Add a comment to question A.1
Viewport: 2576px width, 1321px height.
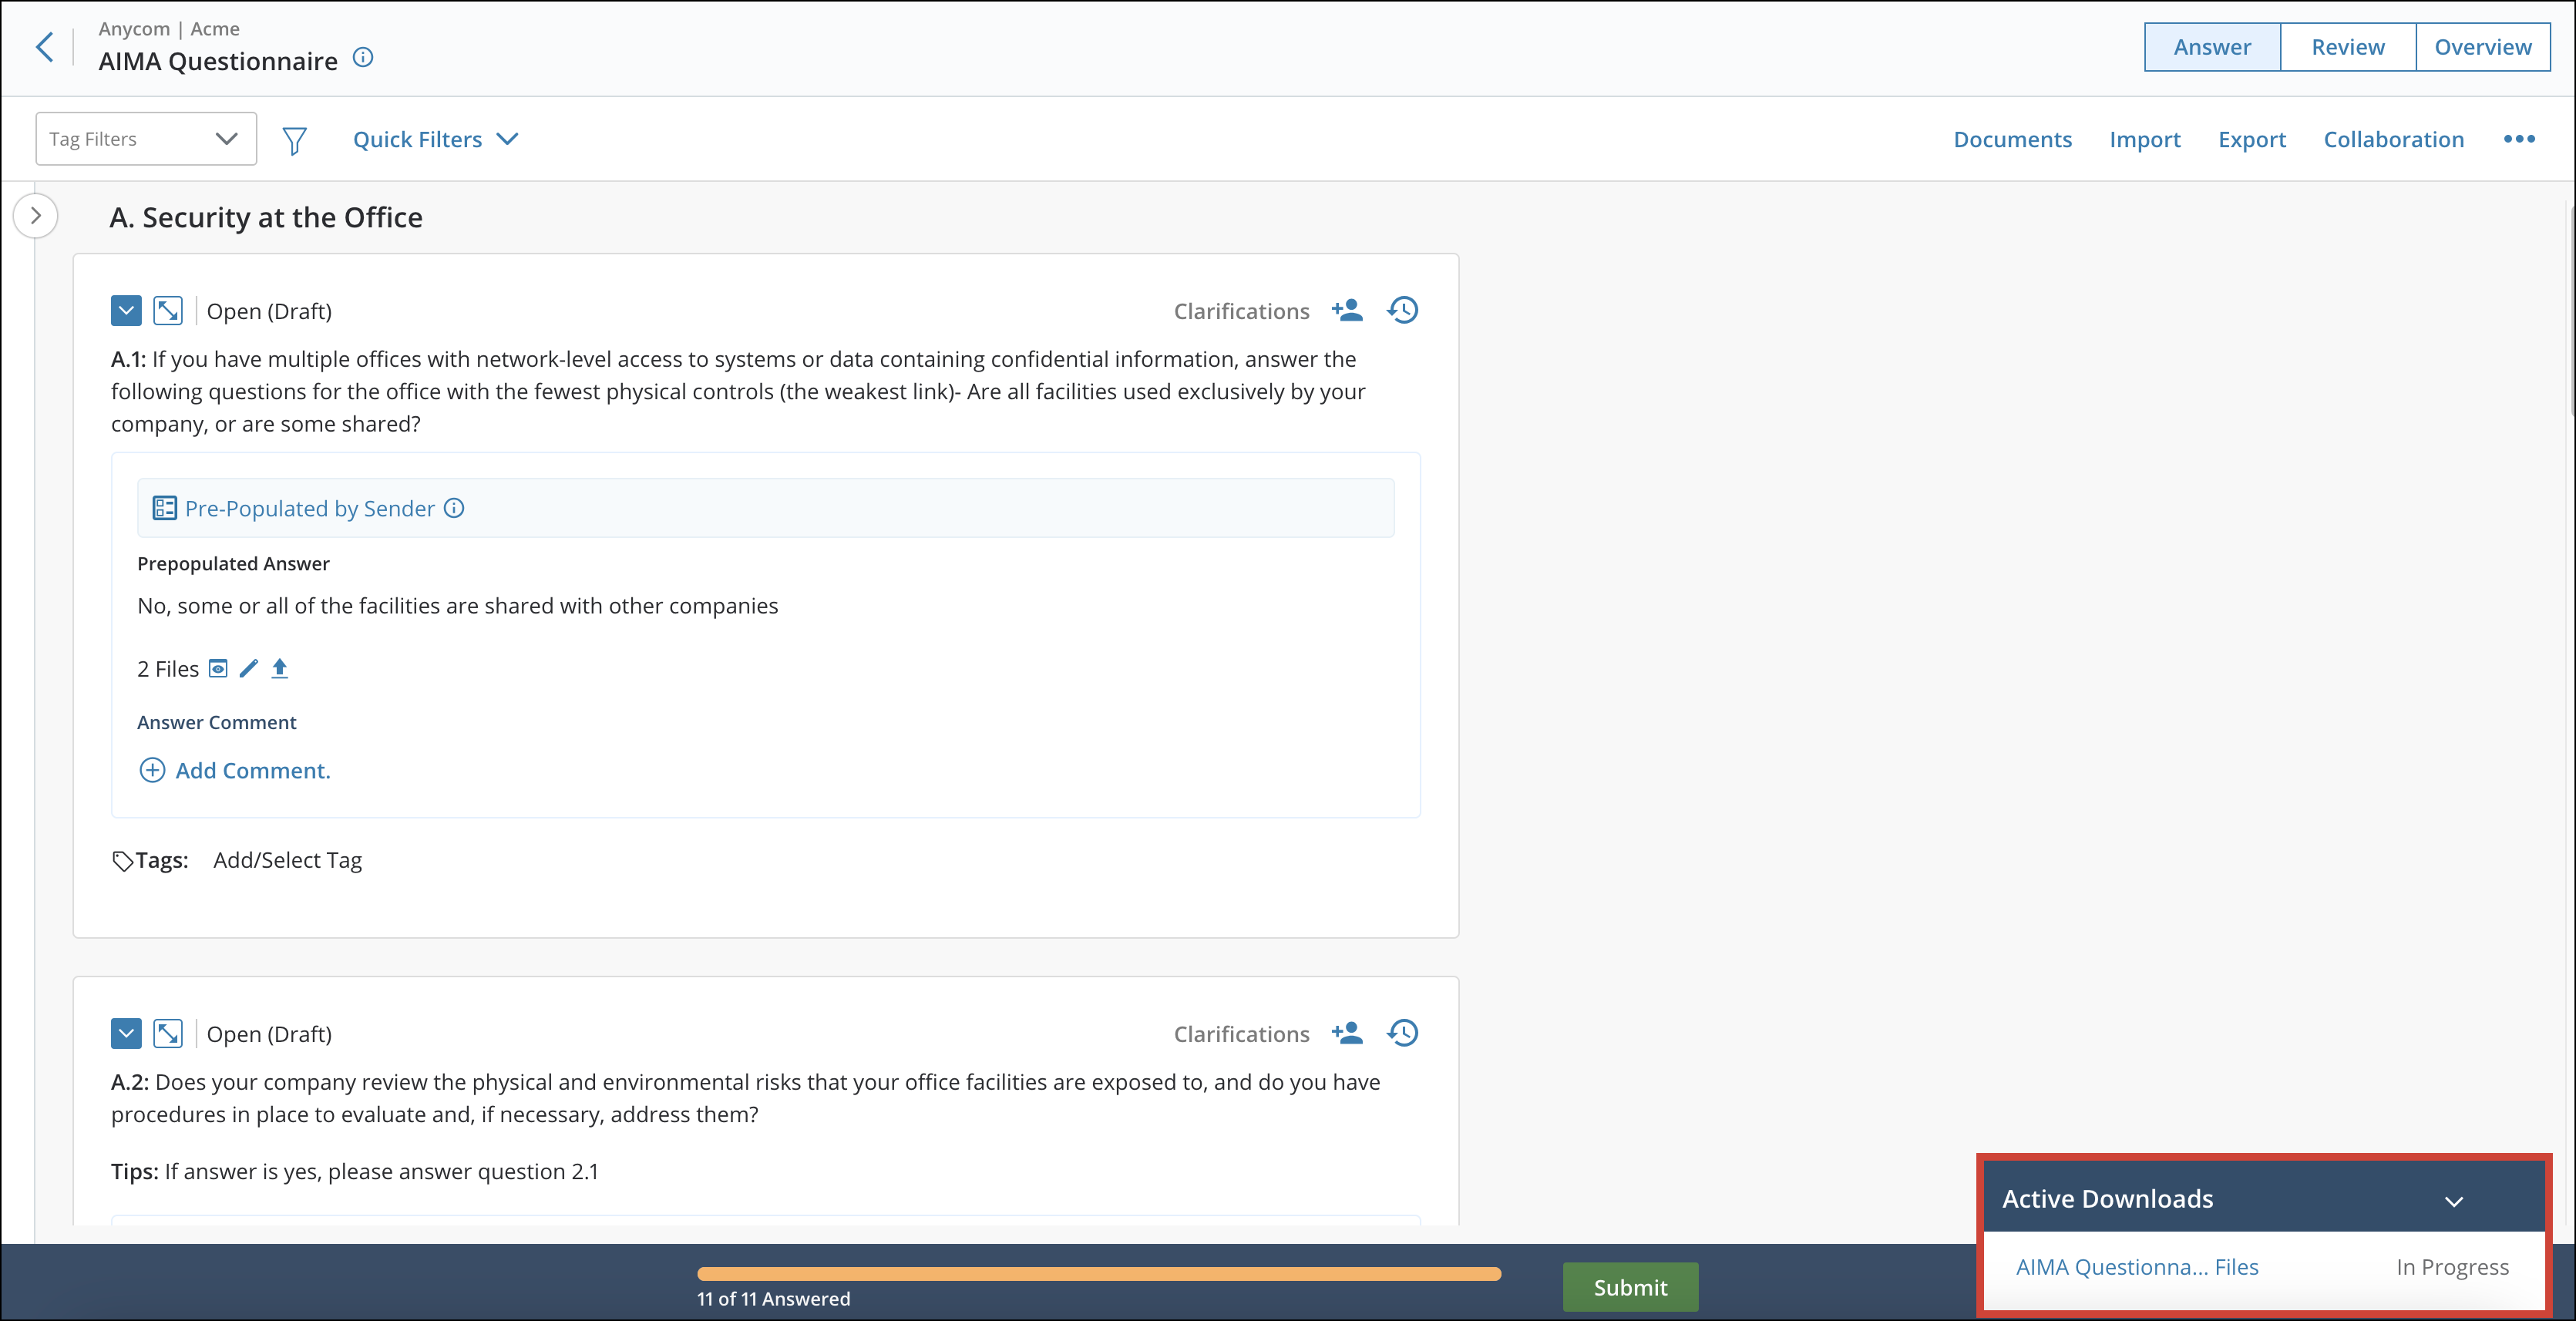click(234, 770)
